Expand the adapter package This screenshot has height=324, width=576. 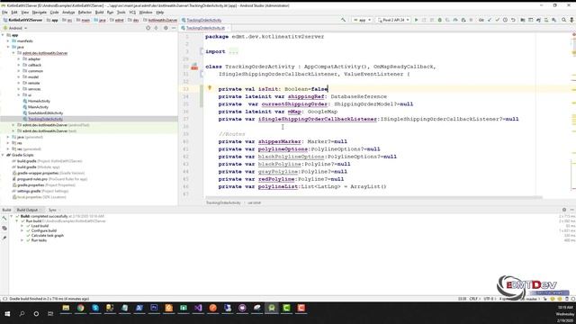tap(19, 59)
